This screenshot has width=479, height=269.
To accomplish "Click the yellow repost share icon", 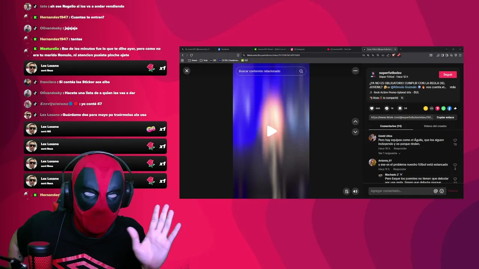I will [425, 108].
